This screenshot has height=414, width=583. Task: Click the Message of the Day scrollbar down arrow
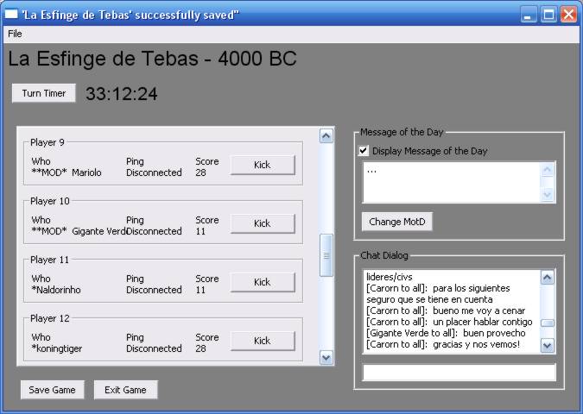pos(548,194)
